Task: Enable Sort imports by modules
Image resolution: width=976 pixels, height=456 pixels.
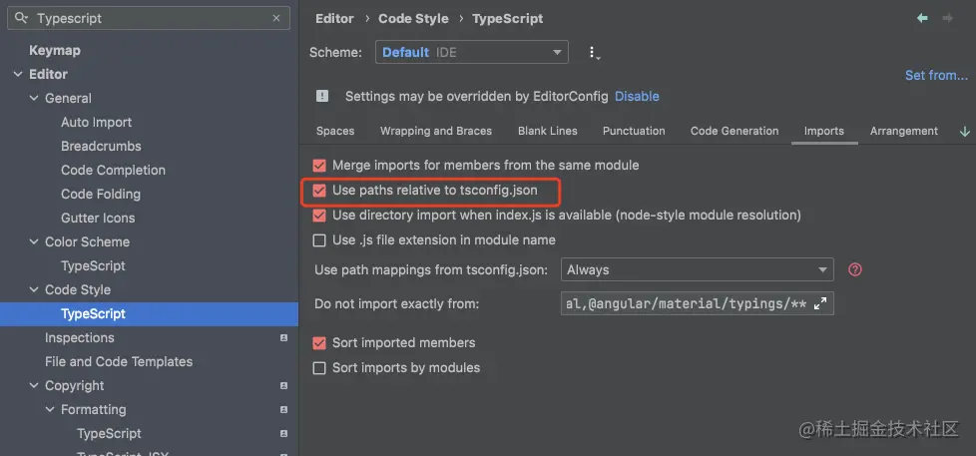Action: (x=319, y=368)
